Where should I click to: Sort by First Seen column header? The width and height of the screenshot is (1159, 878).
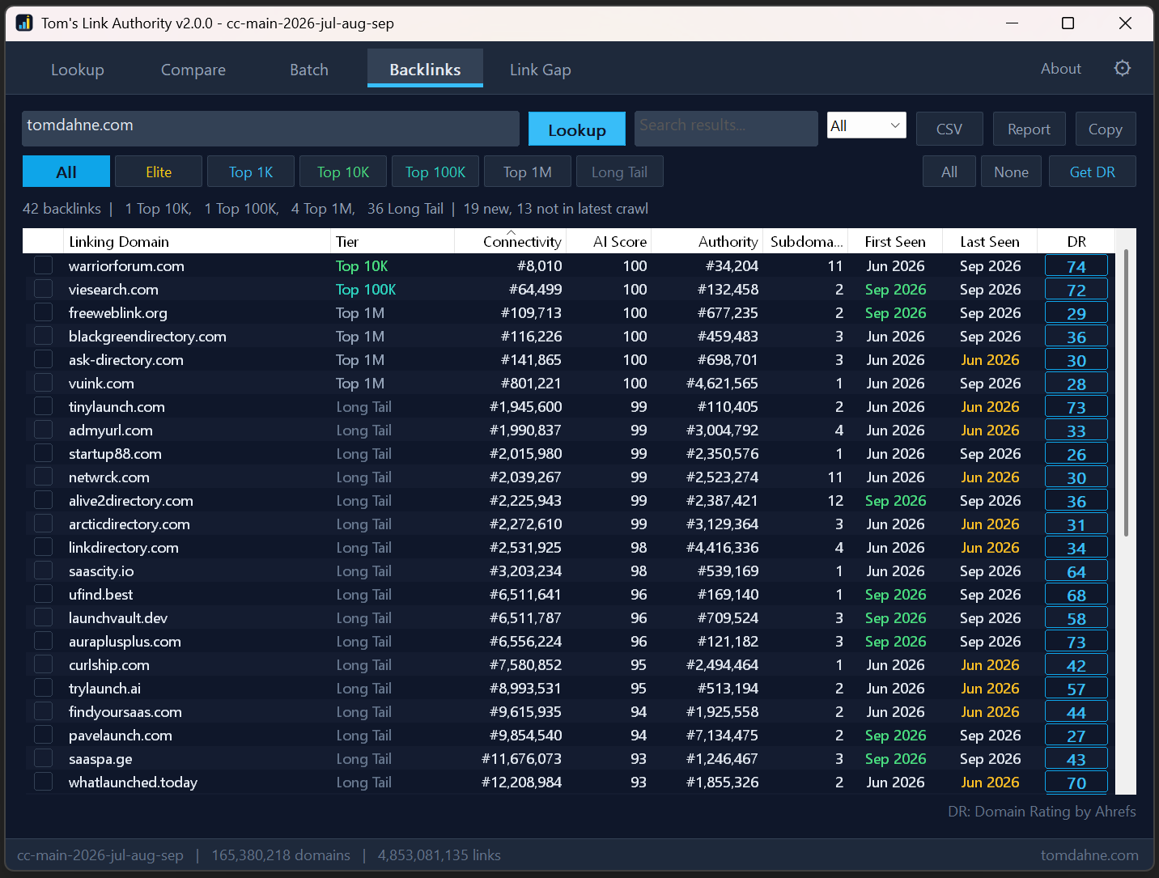coord(895,241)
